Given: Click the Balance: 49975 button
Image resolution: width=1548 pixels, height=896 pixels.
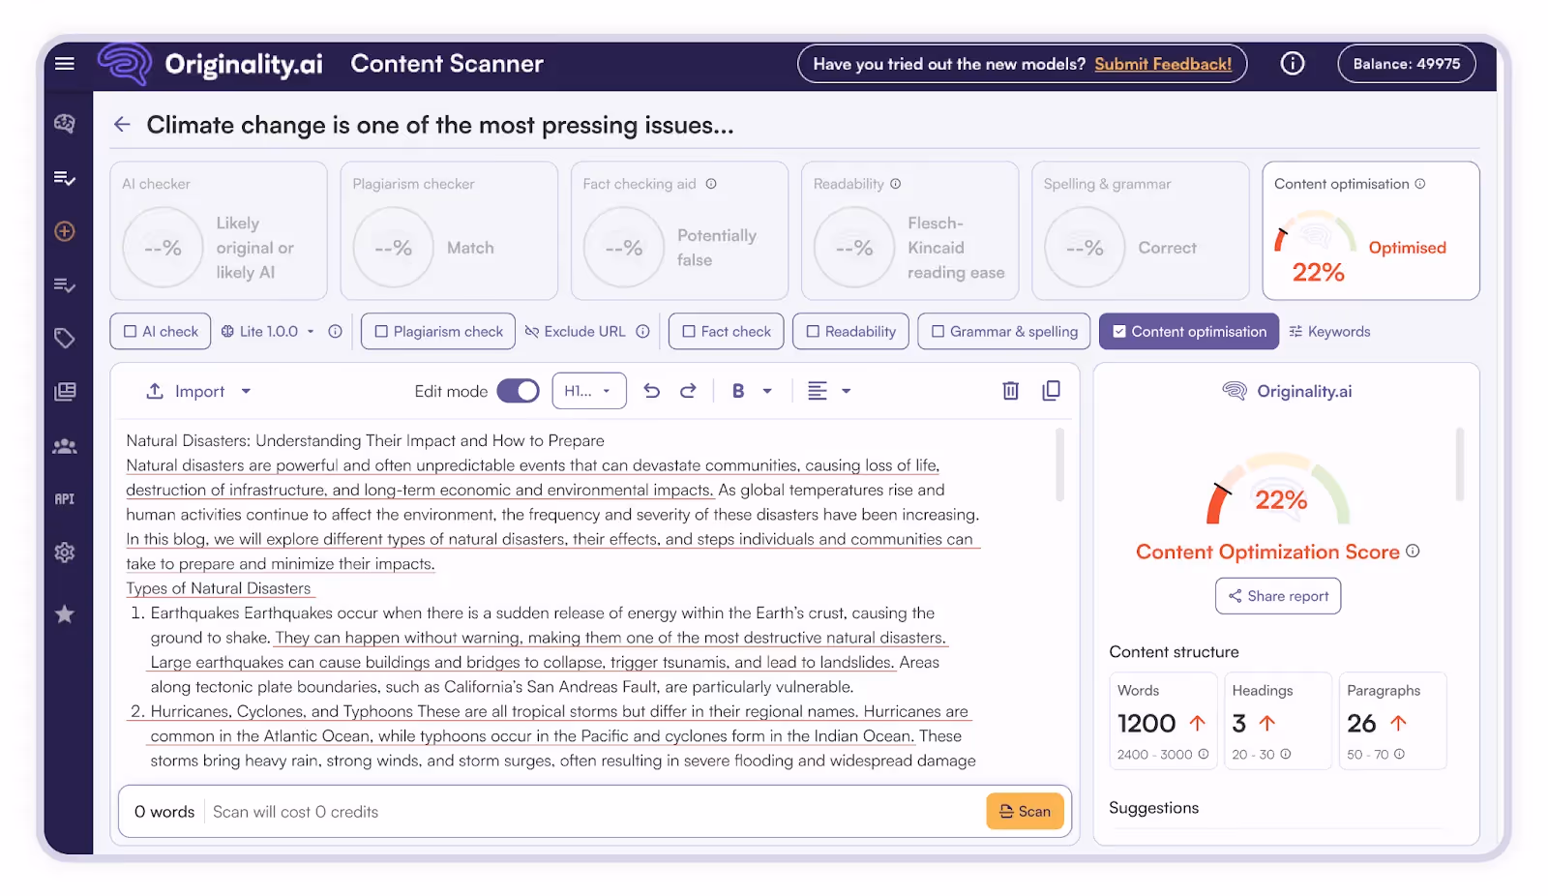Looking at the screenshot, I should (x=1407, y=64).
